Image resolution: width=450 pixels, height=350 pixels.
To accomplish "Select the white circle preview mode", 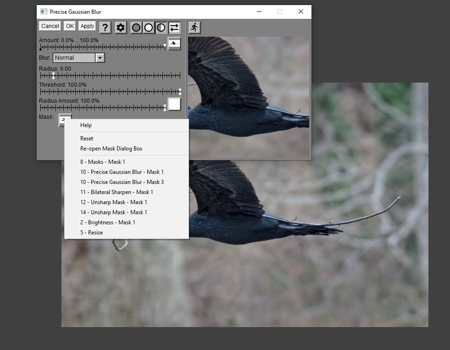I will 149,28.
